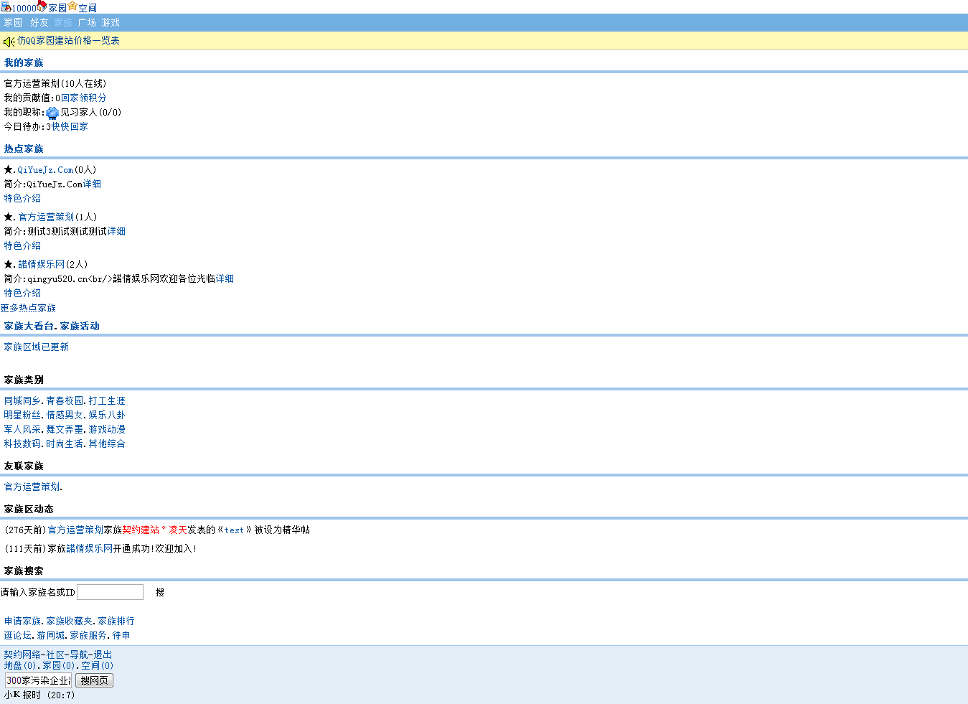Open the 游同城 link
This screenshot has height=704, width=968.
pyautogui.click(x=51, y=636)
